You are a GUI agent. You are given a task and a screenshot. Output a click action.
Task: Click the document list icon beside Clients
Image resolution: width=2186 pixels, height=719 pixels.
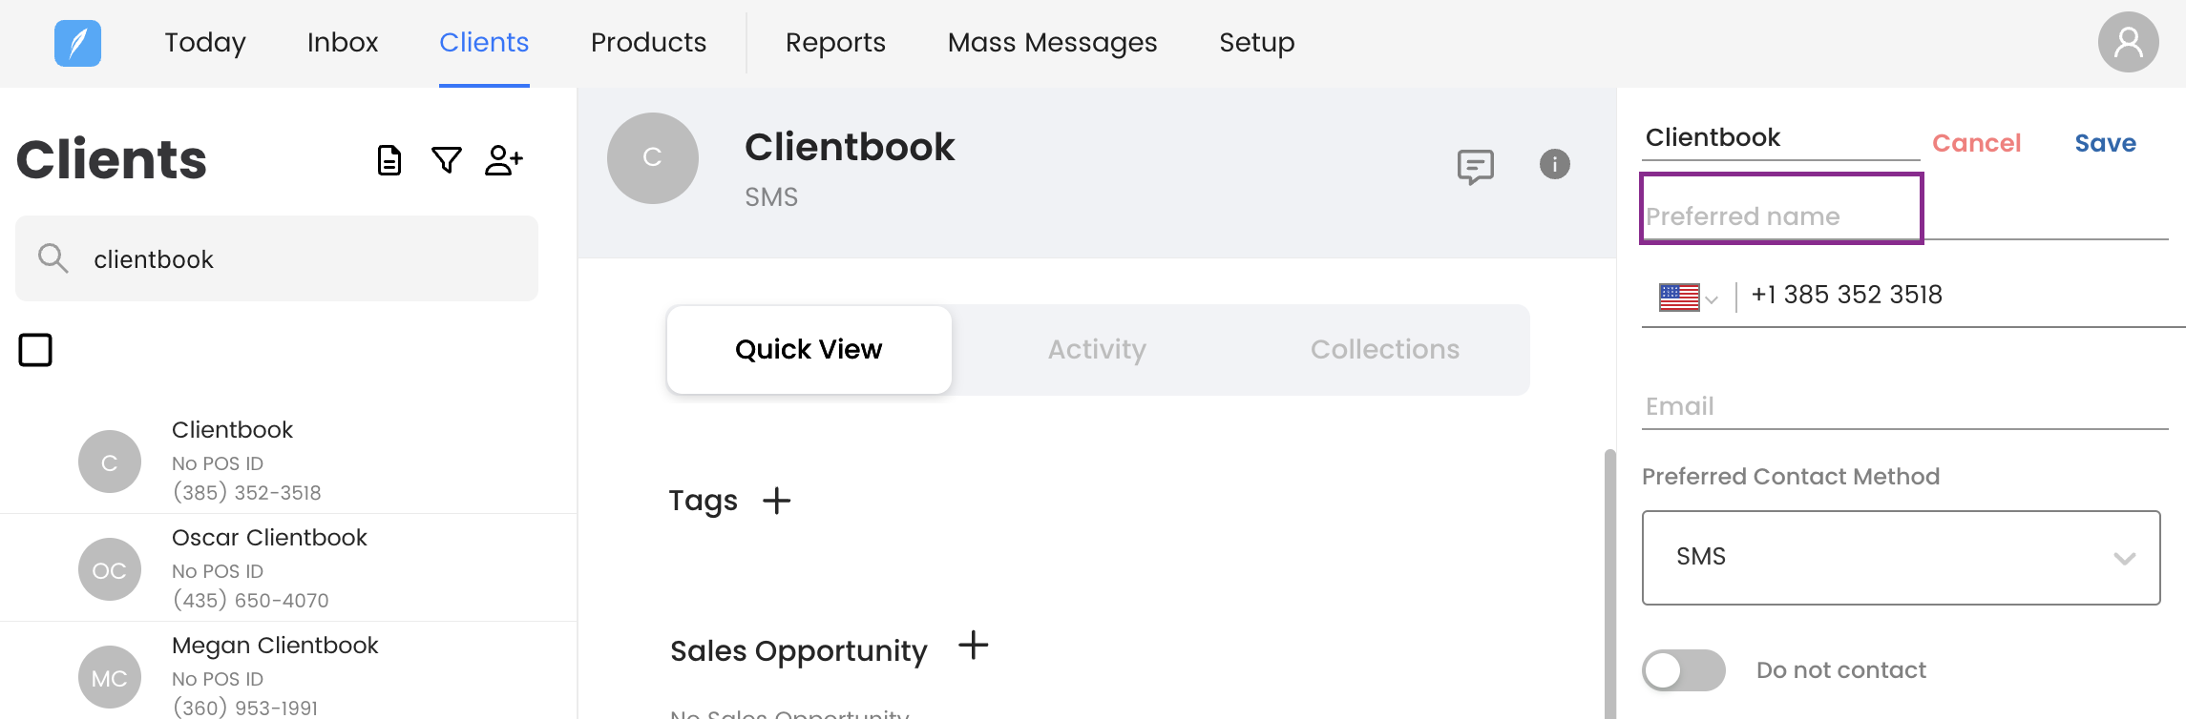tap(389, 160)
